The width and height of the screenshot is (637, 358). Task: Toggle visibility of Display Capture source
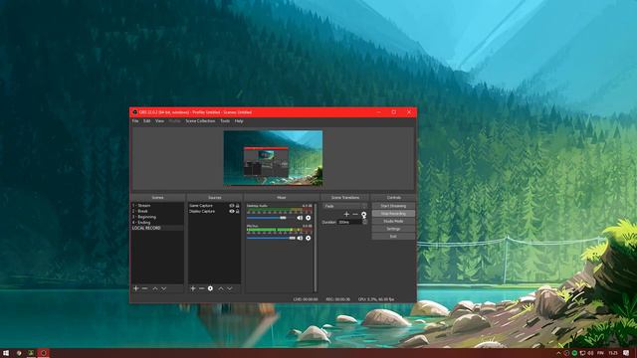(x=232, y=212)
